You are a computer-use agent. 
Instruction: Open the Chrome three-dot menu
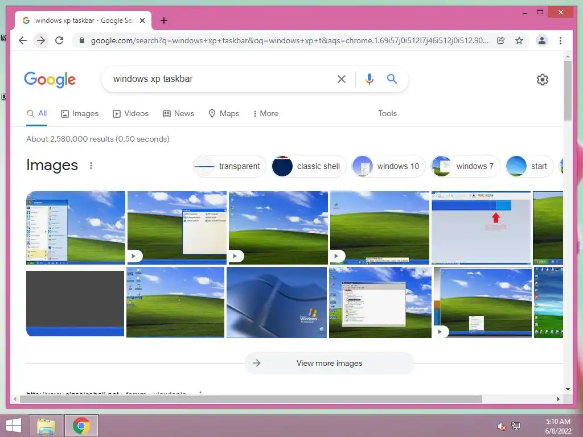[x=560, y=40]
